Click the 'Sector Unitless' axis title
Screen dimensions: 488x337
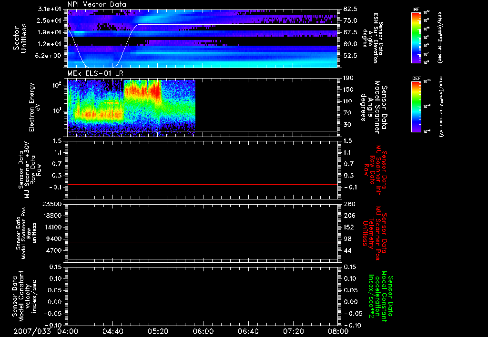click(x=20, y=38)
